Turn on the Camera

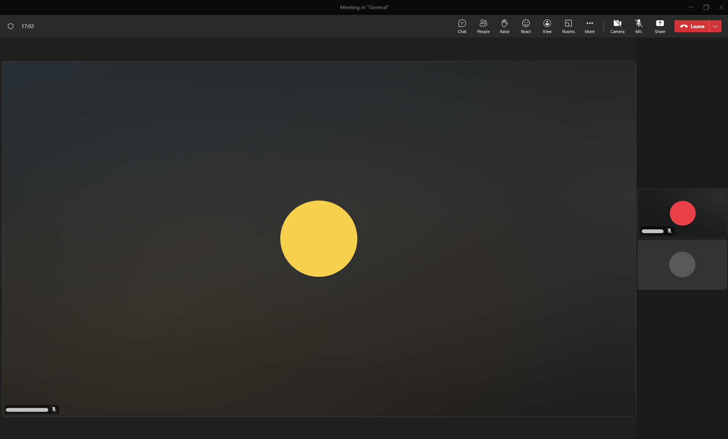pos(617,26)
